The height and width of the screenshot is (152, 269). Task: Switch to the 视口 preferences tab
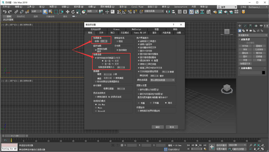(112, 33)
